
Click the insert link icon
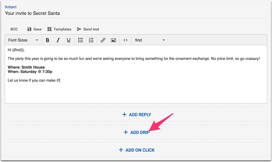(103, 40)
